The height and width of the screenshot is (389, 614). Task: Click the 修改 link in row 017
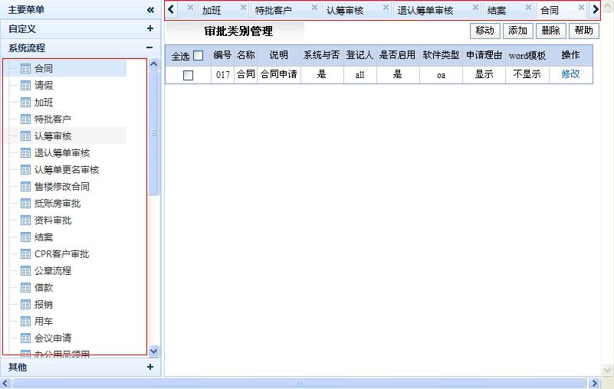click(570, 74)
